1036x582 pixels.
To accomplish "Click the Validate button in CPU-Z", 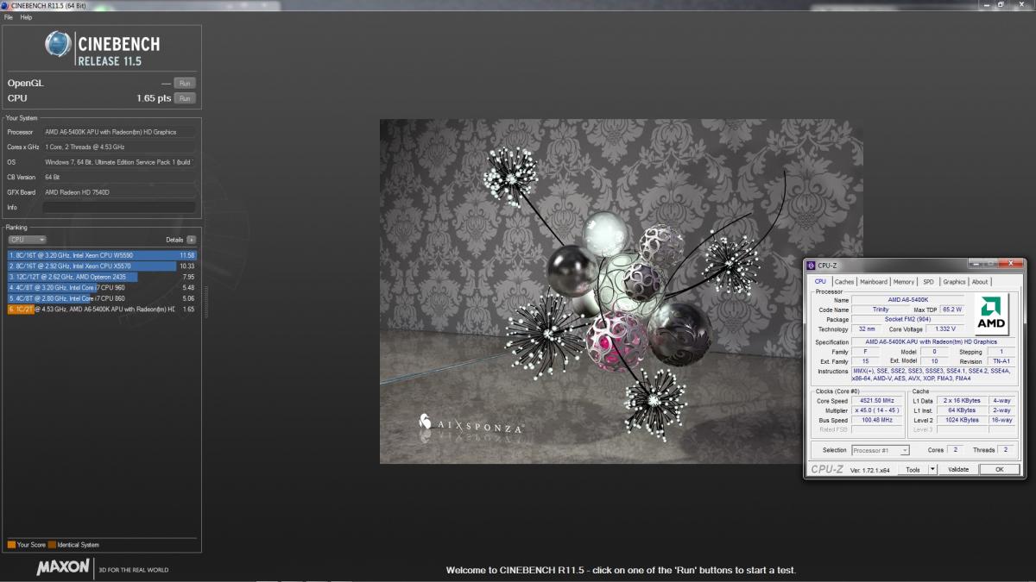I will click(958, 470).
